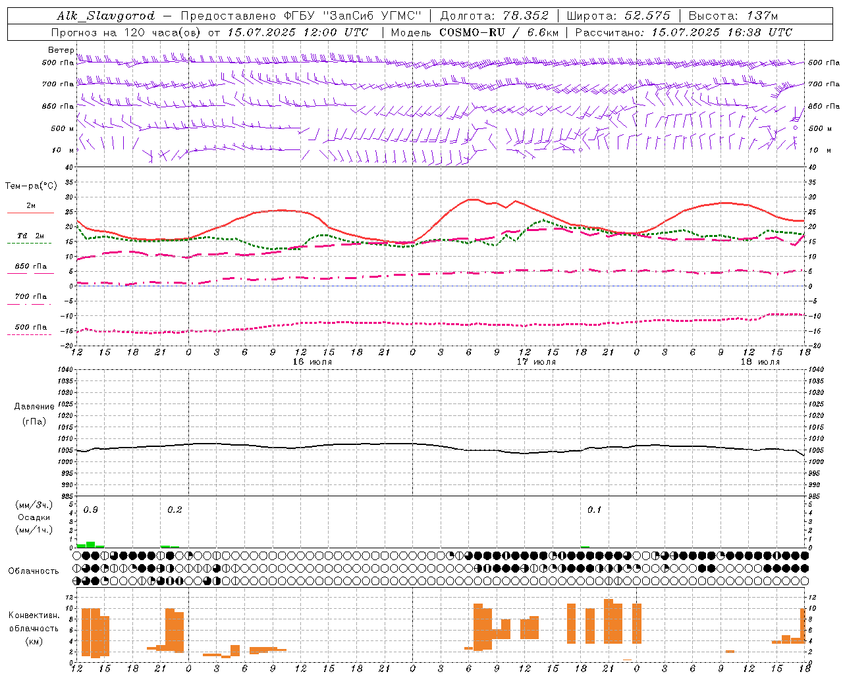Click the Давление pressure panel label

(34, 407)
